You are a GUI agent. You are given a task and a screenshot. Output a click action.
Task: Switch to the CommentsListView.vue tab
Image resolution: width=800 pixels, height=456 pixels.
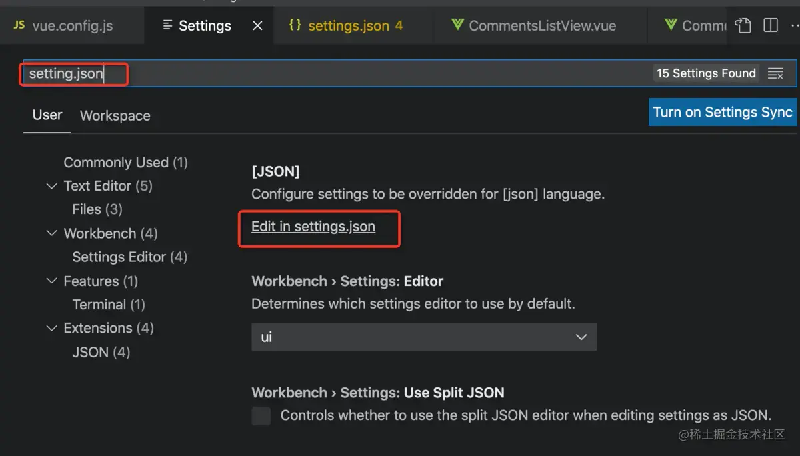[x=540, y=25]
